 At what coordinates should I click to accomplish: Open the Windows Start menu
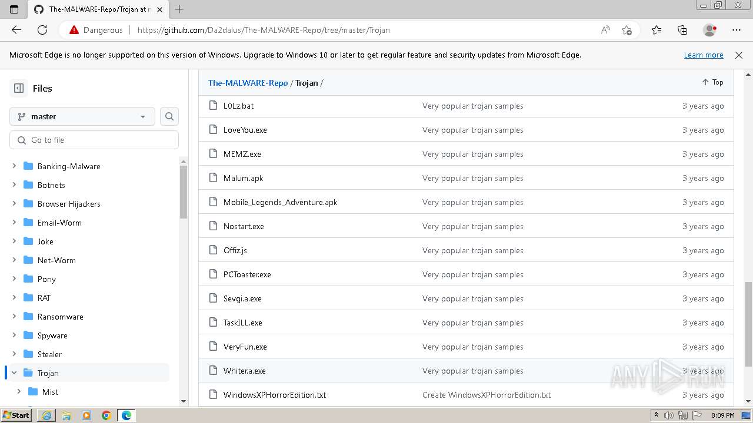[x=16, y=415]
